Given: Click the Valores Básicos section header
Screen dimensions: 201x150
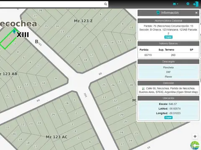Looking at the screenshot, I should coord(168,43).
